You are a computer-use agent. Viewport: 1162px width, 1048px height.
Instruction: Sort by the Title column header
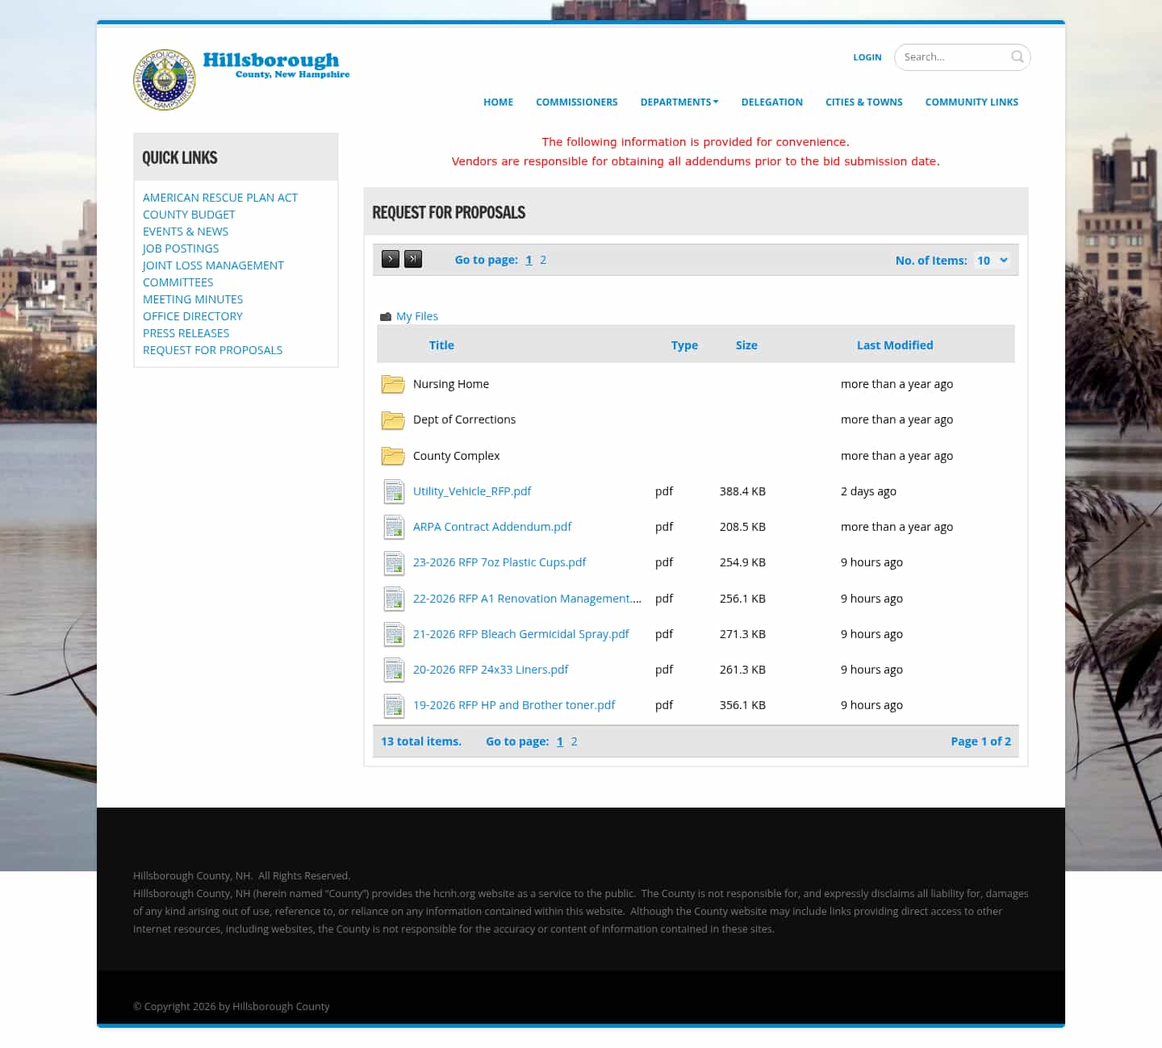tap(441, 344)
